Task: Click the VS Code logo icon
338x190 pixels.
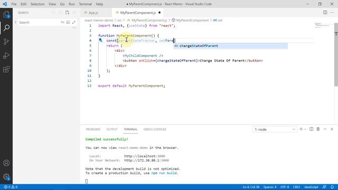Action: 5,4
